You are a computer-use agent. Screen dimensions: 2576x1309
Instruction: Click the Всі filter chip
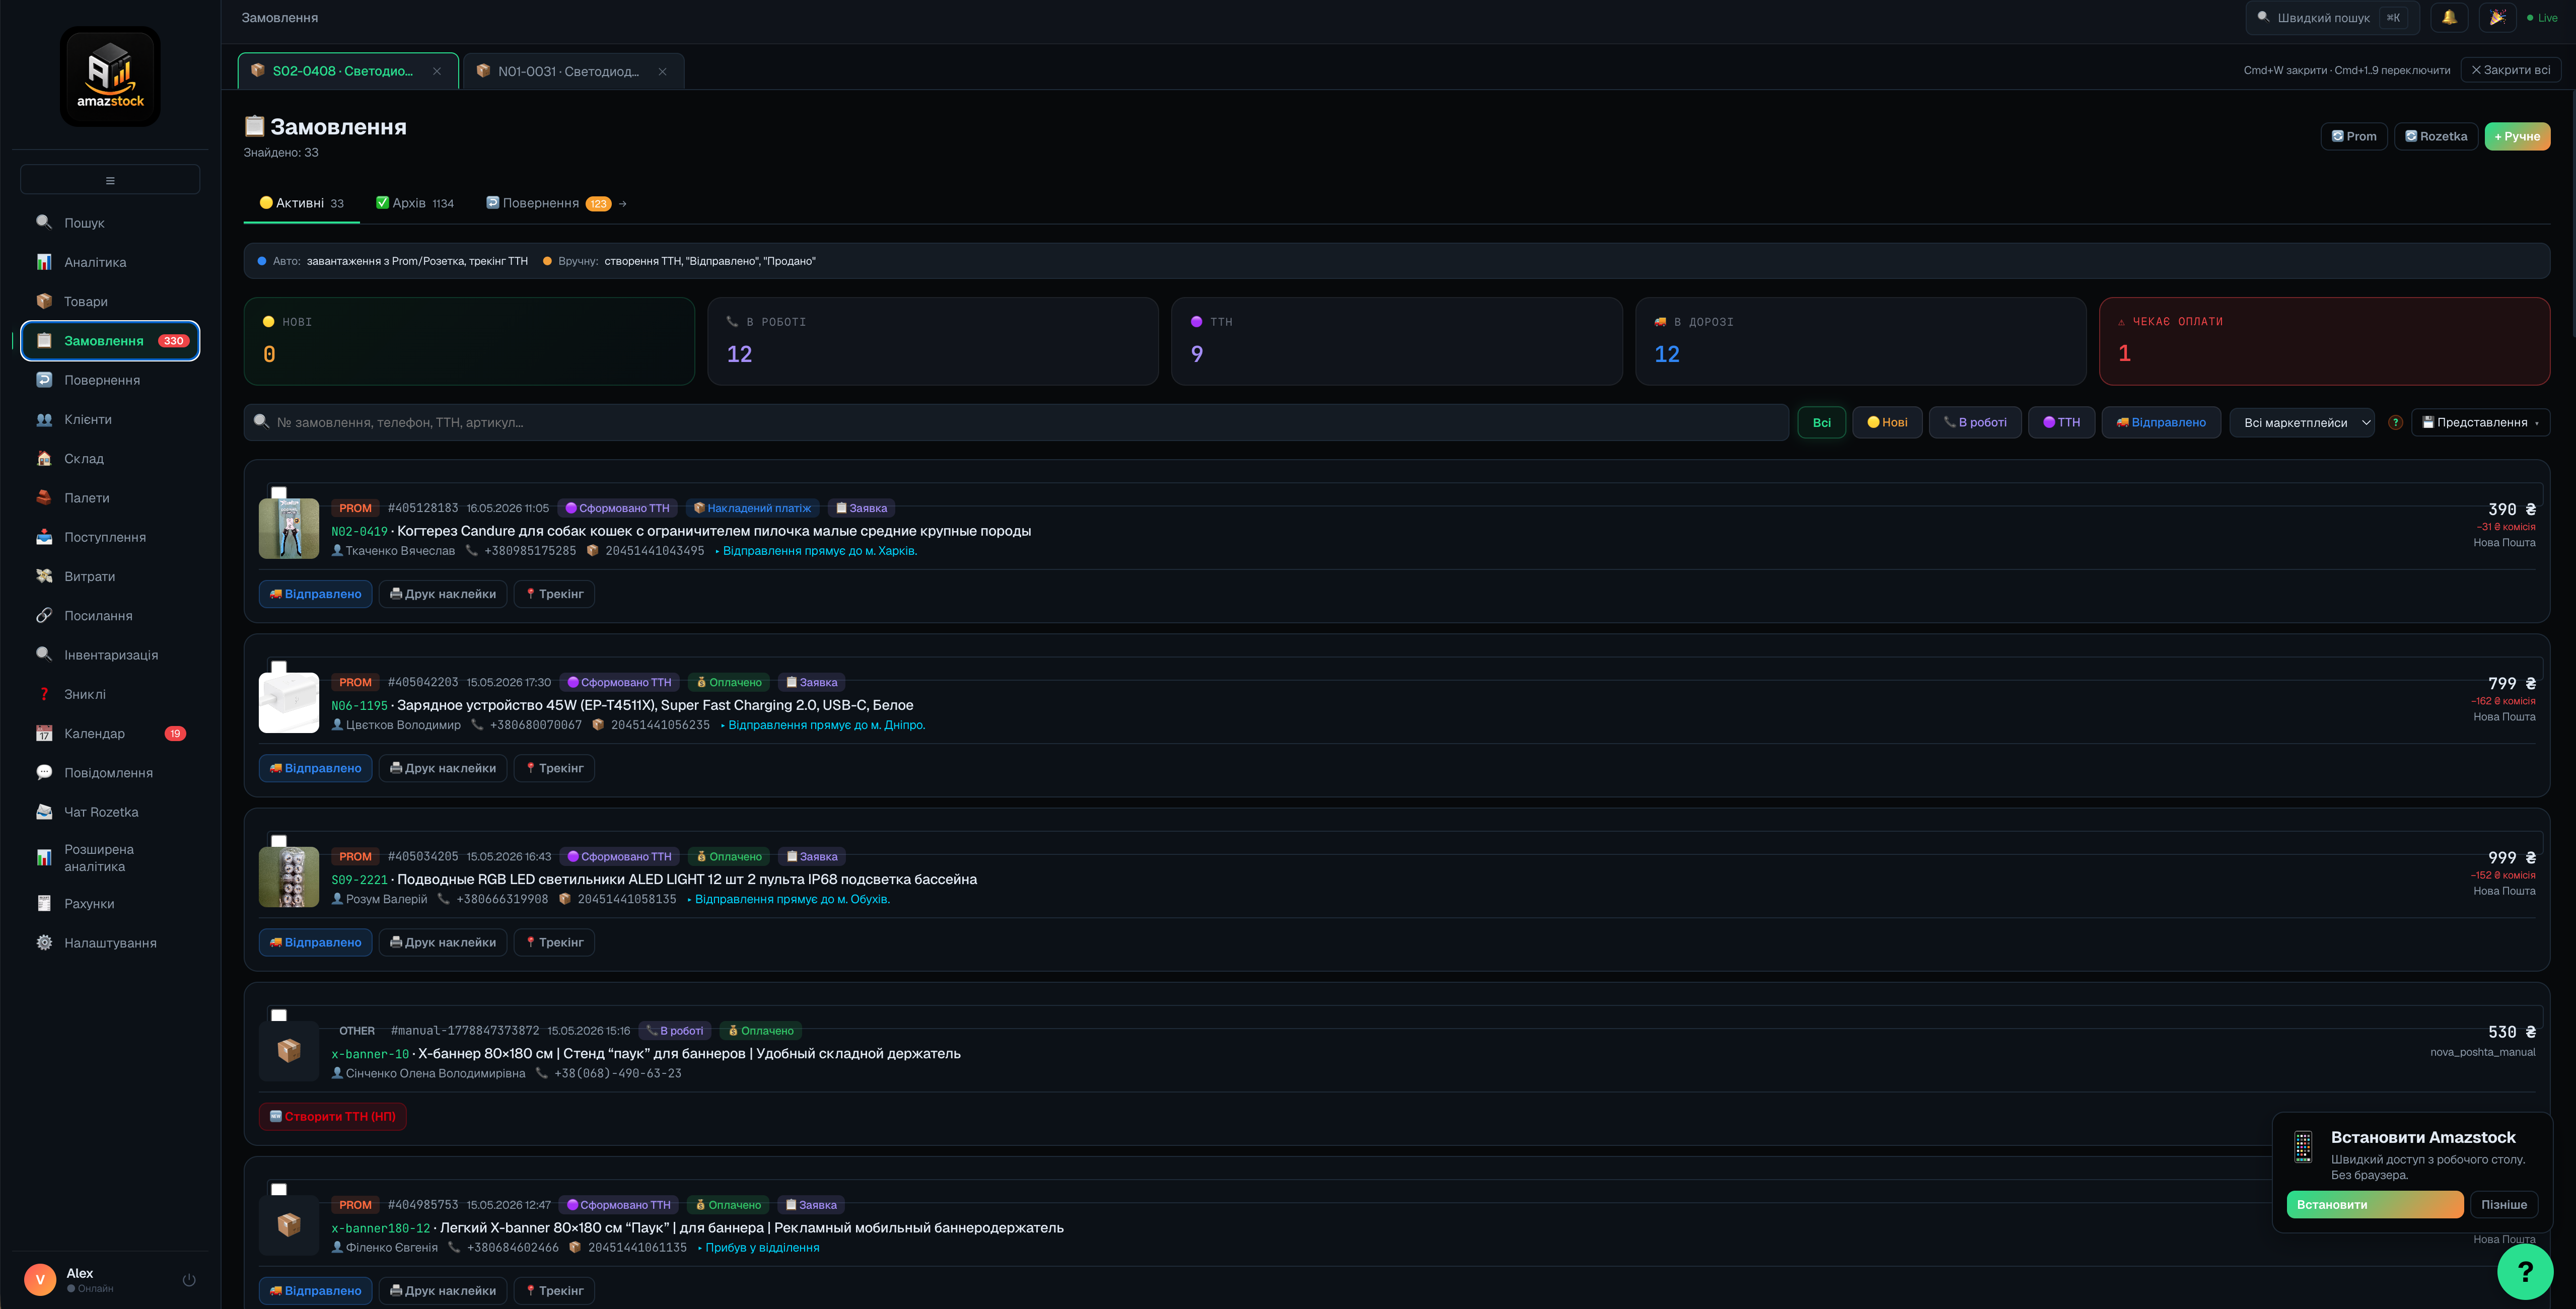[1821, 422]
